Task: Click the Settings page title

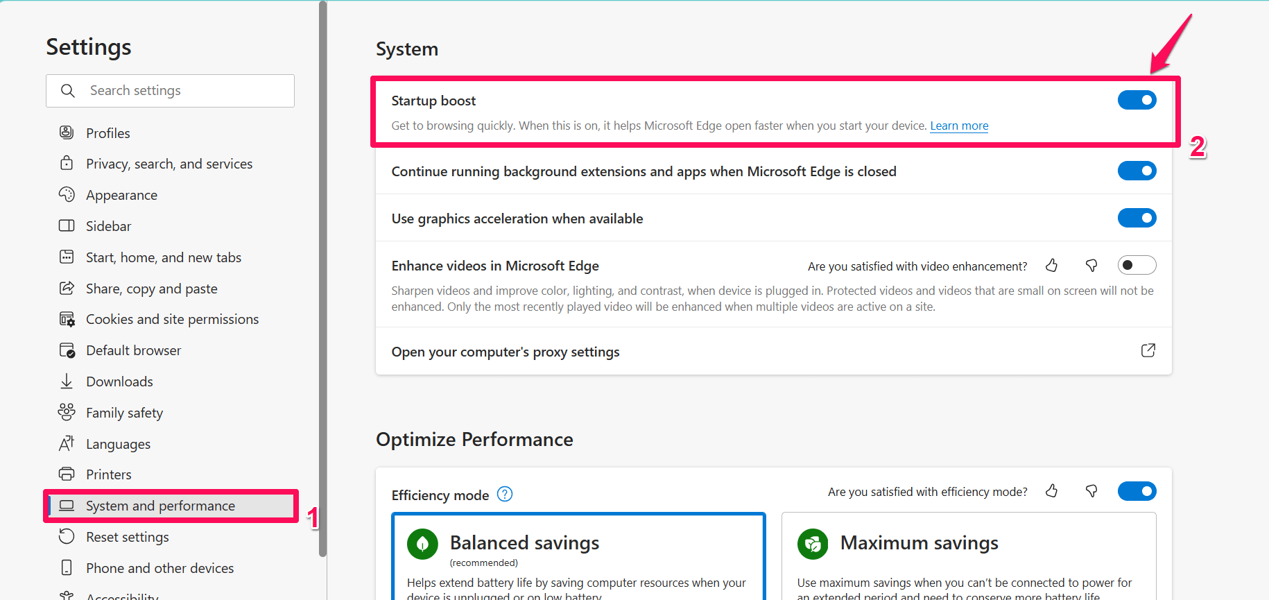Action: (x=89, y=47)
